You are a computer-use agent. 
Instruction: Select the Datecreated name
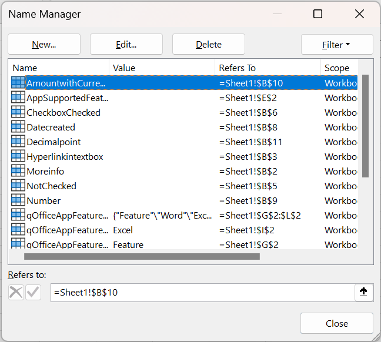[x=51, y=128]
